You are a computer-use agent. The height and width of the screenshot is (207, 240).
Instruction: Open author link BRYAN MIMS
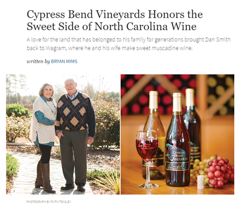[64, 61]
